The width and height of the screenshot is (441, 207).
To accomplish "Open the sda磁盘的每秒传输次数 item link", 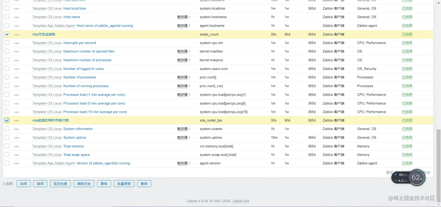I will point(51,120).
